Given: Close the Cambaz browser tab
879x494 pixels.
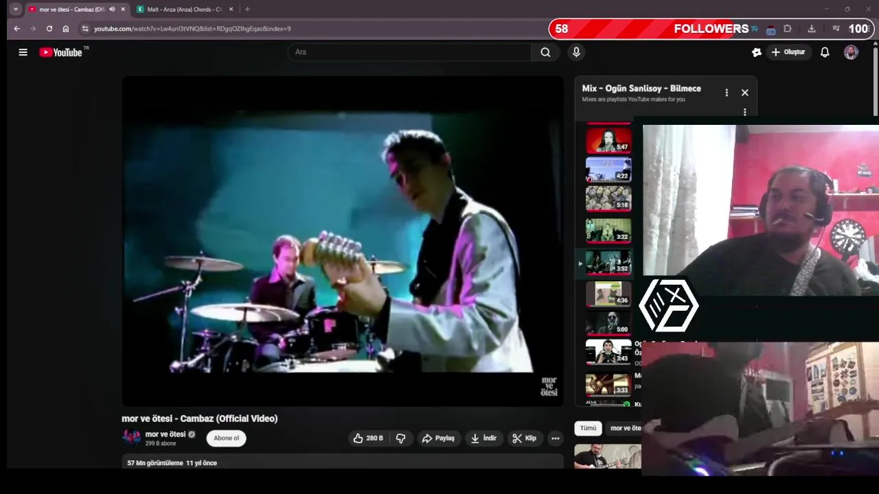Looking at the screenshot, I should pyautogui.click(x=123, y=10).
